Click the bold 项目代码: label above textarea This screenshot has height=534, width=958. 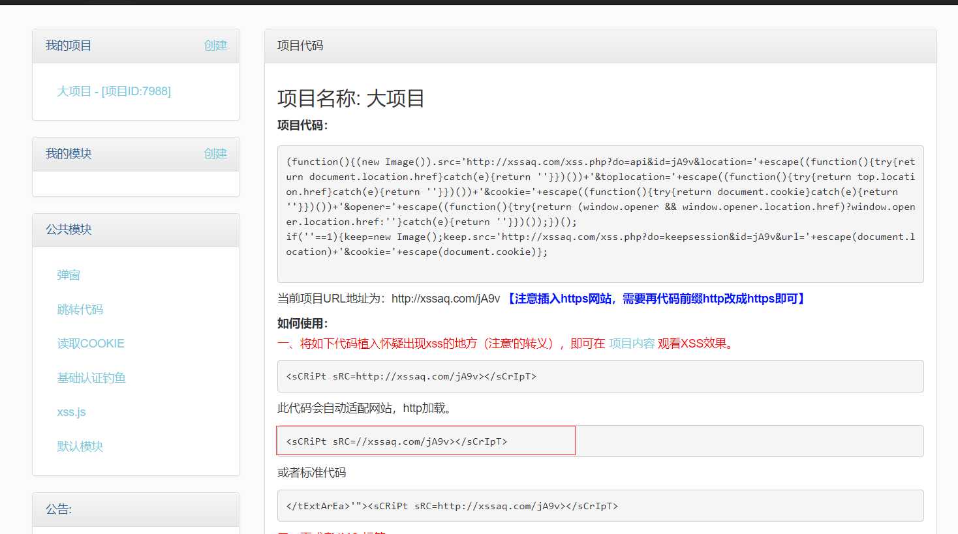pos(303,125)
